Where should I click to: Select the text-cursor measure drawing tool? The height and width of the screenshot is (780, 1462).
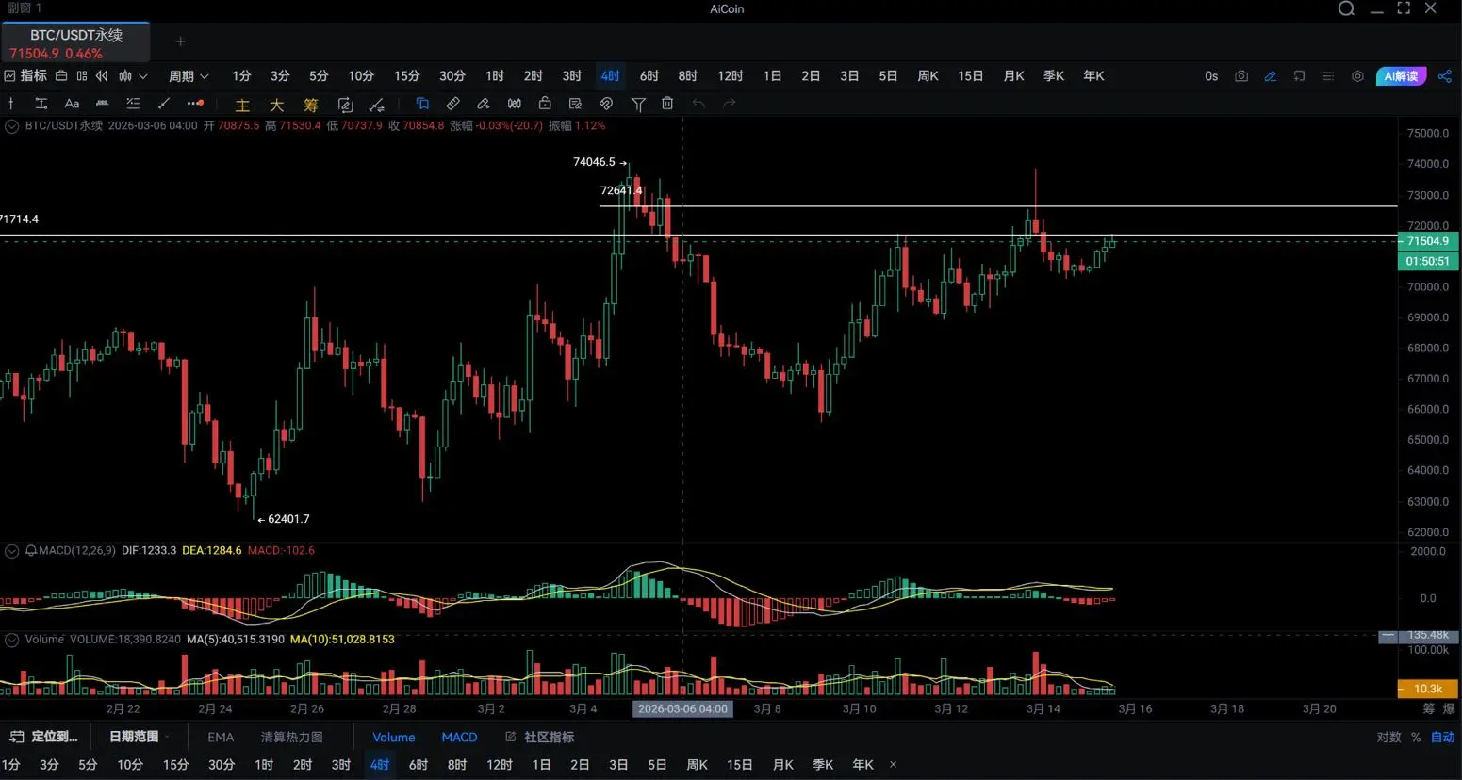pos(41,104)
